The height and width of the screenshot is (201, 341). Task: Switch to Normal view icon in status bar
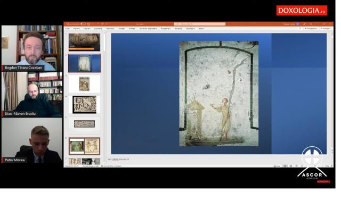pyautogui.click(x=285, y=166)
